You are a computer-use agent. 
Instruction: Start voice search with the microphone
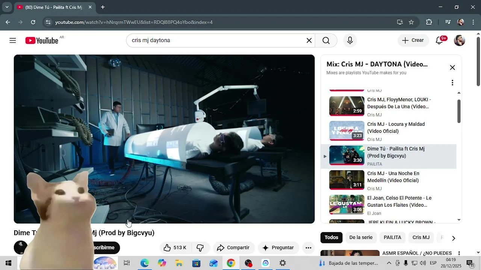click(350, 40)
